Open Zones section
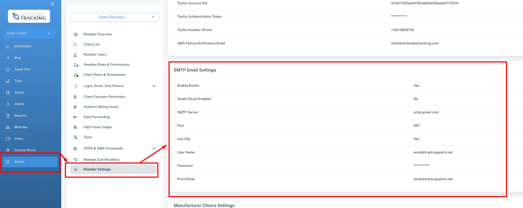Viewport: 523px width, 208px height. (x=19, y=92)
